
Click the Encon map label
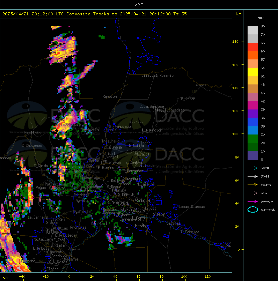tap(200, 84)
